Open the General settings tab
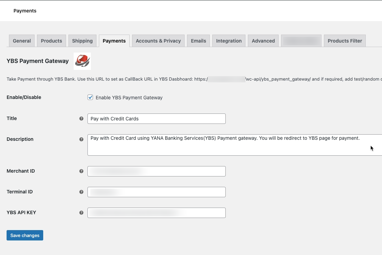This screenshot has height=255, width=382. coord(22,41)
